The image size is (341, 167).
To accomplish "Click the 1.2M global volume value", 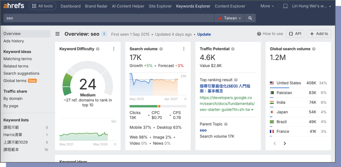I will (x=278, y=58).
